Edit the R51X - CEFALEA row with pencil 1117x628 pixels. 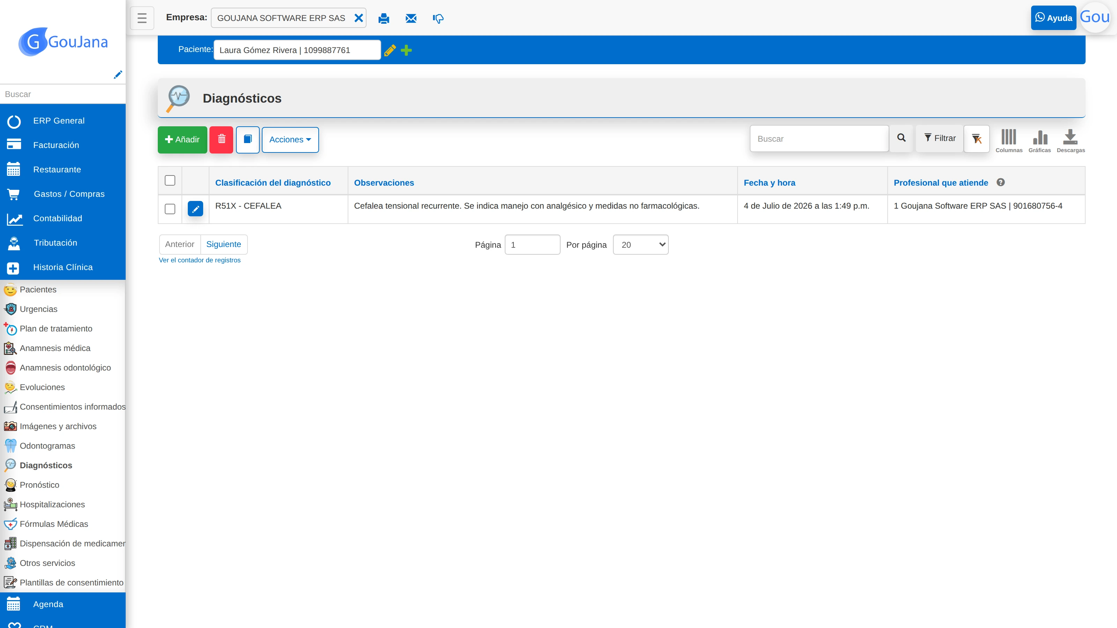tap(195, 209)
